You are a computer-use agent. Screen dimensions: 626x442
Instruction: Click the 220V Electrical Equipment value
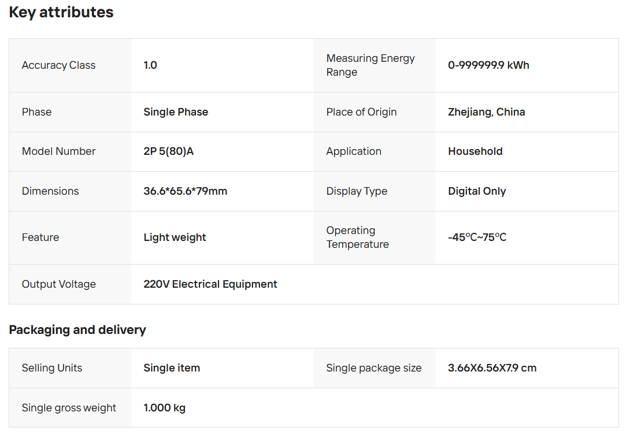tap(210, 284)
